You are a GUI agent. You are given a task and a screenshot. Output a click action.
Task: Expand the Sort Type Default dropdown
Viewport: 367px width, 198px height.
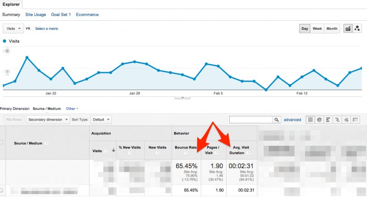pyautogui.click(x=101, y=120)
